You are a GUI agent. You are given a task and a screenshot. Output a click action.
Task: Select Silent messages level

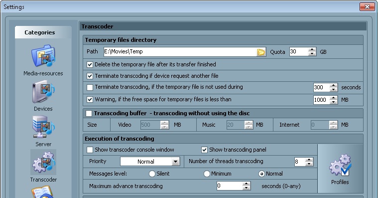(x=152, y=174)
